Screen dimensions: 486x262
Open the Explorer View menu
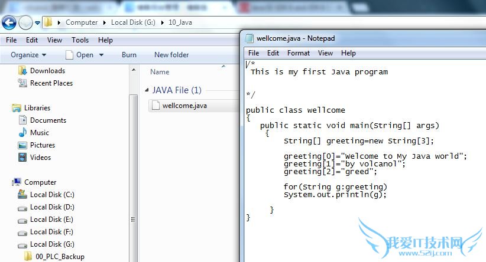54,40
